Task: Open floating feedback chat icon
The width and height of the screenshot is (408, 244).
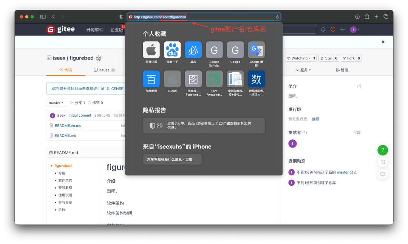Action: click(x=382, y=174)
